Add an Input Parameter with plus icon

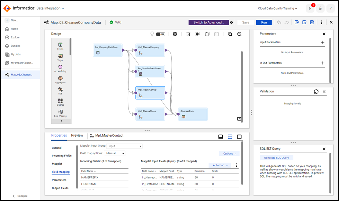pos(323,42)
